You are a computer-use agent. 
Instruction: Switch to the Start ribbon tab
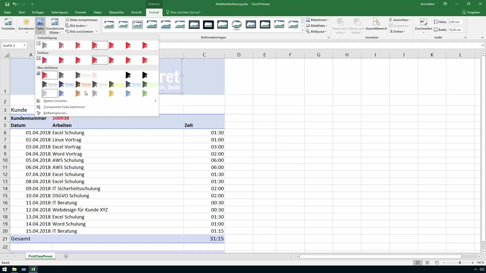22,12
